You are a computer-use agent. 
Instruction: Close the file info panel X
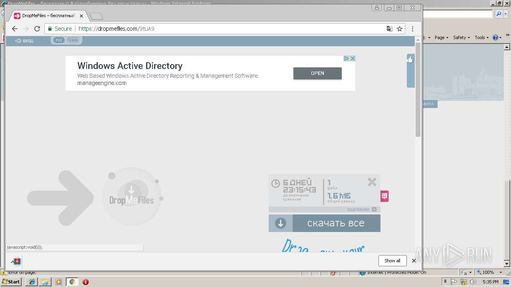372,182
